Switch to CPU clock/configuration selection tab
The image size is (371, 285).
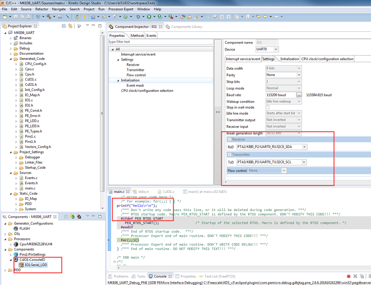[x=327, y=59]
